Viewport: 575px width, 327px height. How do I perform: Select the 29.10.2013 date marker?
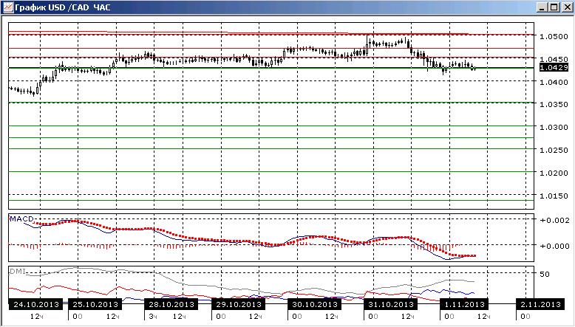point(239,304)
